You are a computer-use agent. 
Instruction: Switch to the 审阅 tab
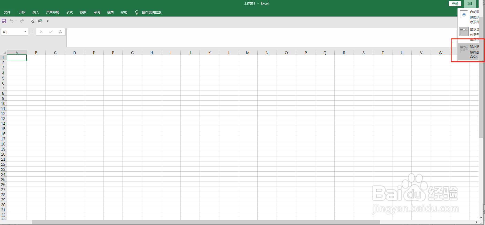[x=97, y=12]
